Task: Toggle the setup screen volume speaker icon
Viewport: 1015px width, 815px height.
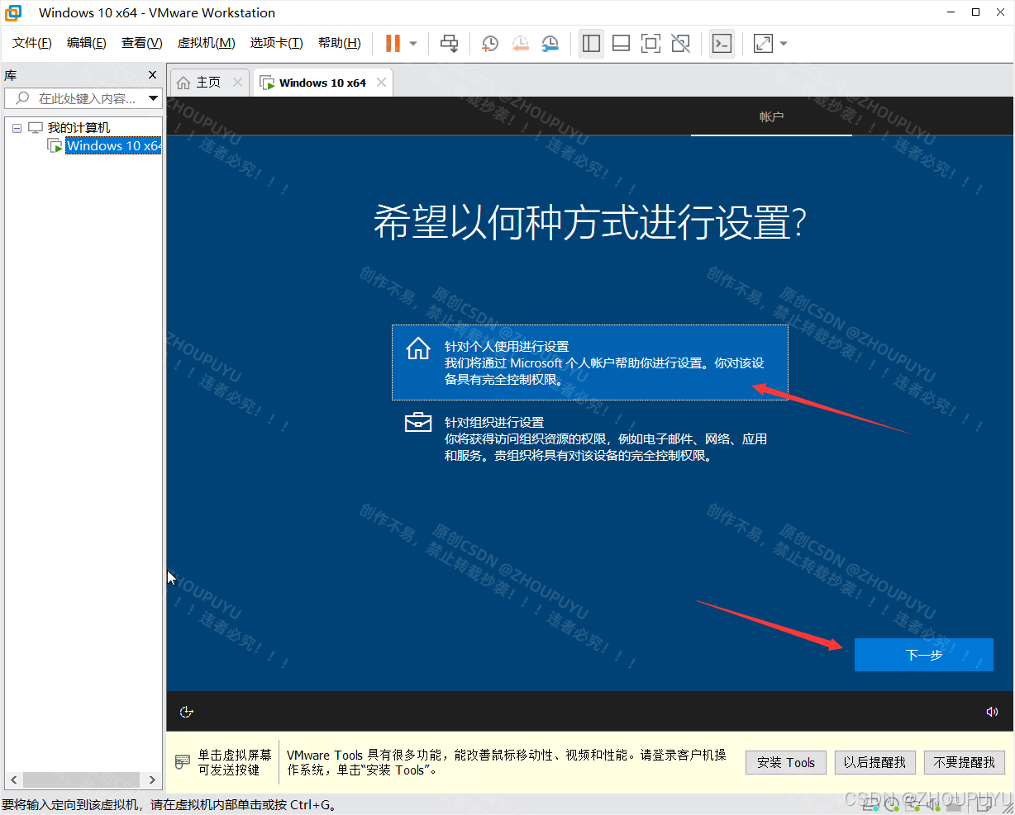Action: click(992, 712)
